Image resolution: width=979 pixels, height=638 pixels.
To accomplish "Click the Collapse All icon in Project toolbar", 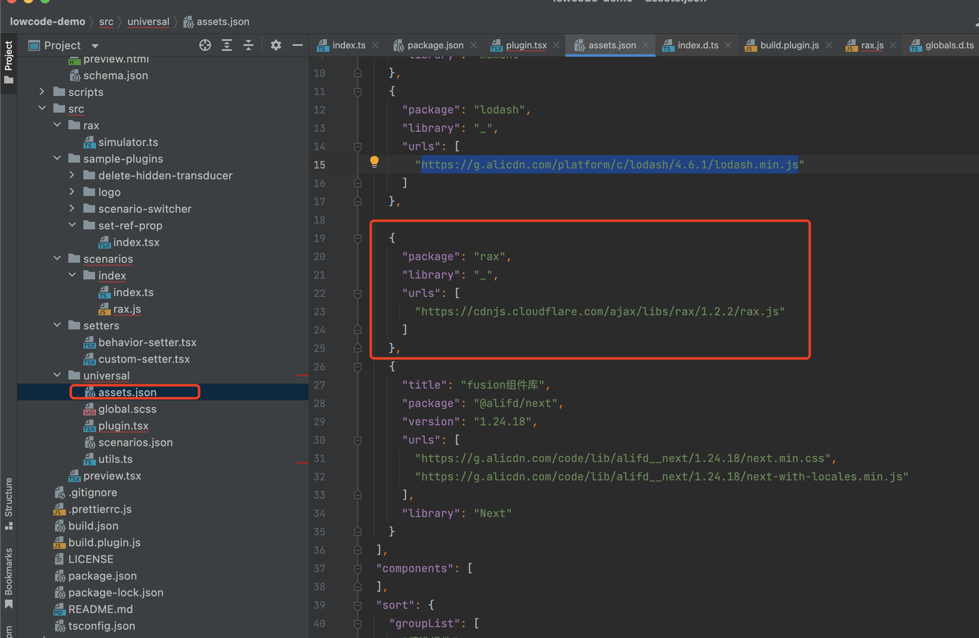I will (249, 45).
